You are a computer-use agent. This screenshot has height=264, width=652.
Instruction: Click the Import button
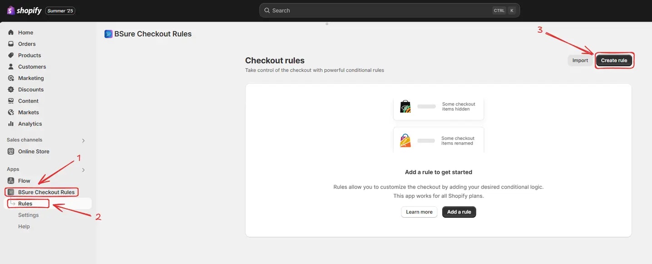pos(580,60)
